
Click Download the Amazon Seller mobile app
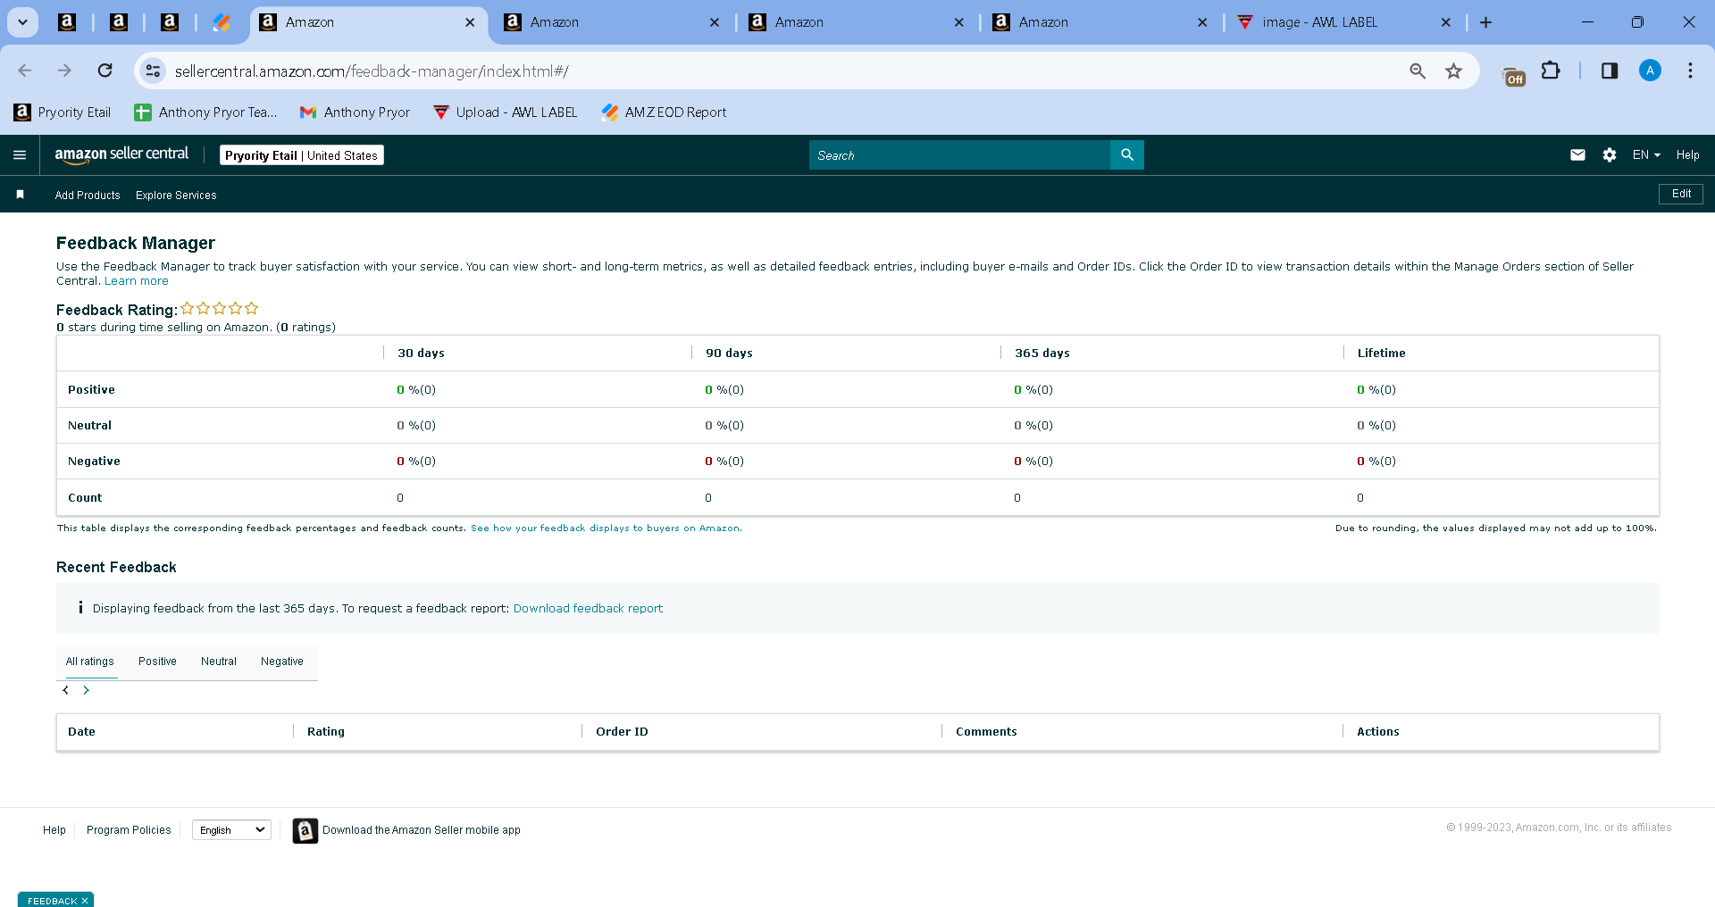422,830
